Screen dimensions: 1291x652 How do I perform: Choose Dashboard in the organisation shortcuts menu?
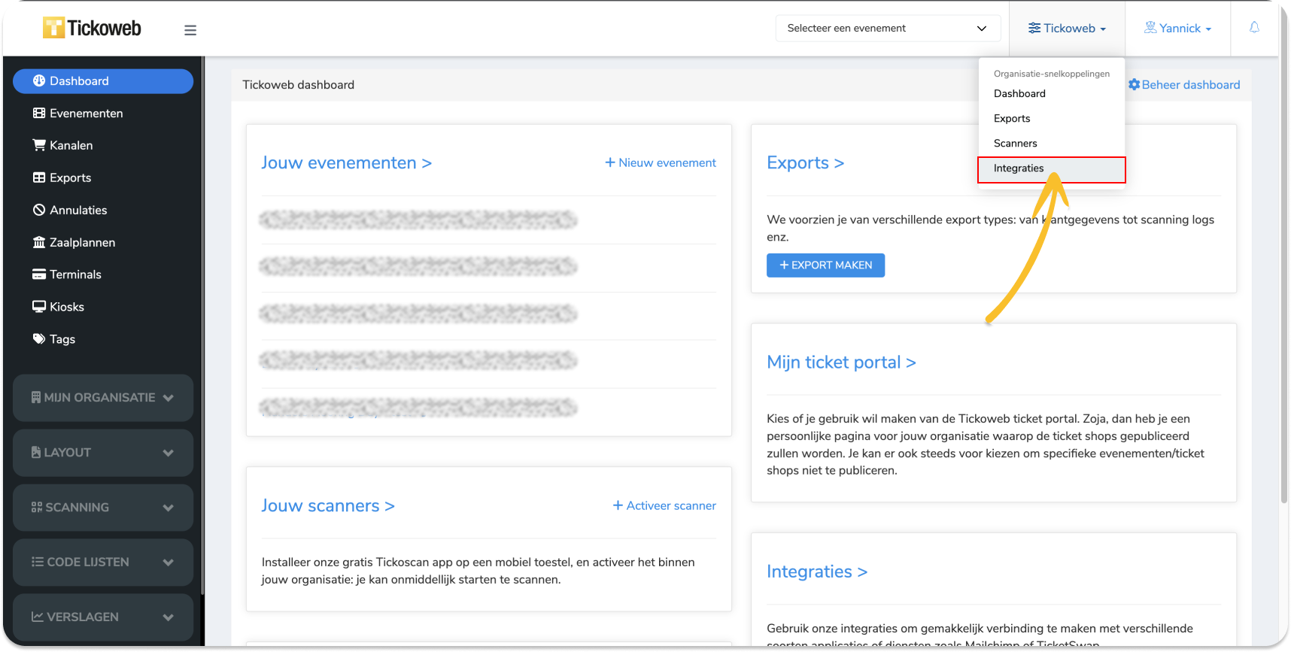coord(1052,94)
